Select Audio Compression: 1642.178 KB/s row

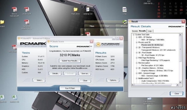[155, 81]
